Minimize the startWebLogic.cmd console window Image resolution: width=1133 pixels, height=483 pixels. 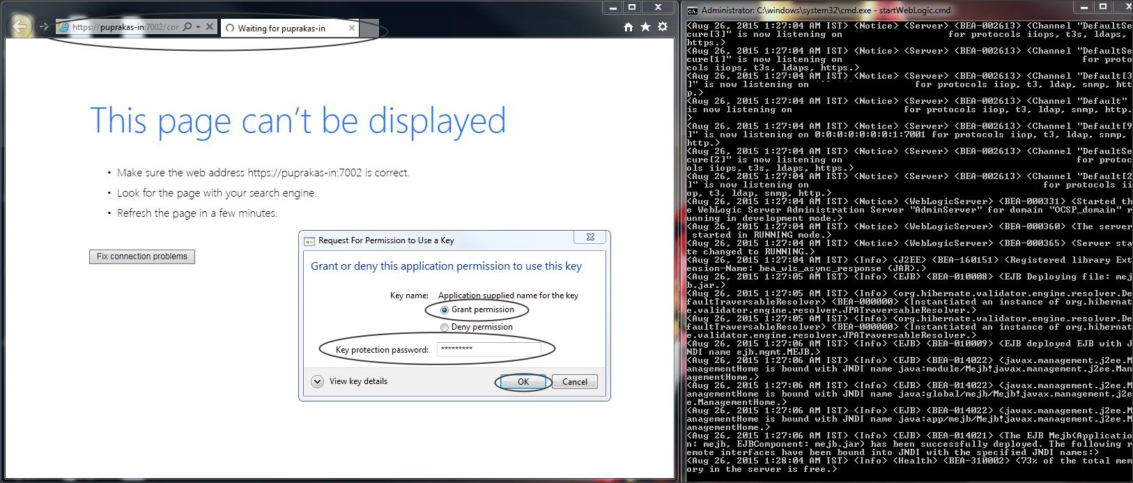1084,7
